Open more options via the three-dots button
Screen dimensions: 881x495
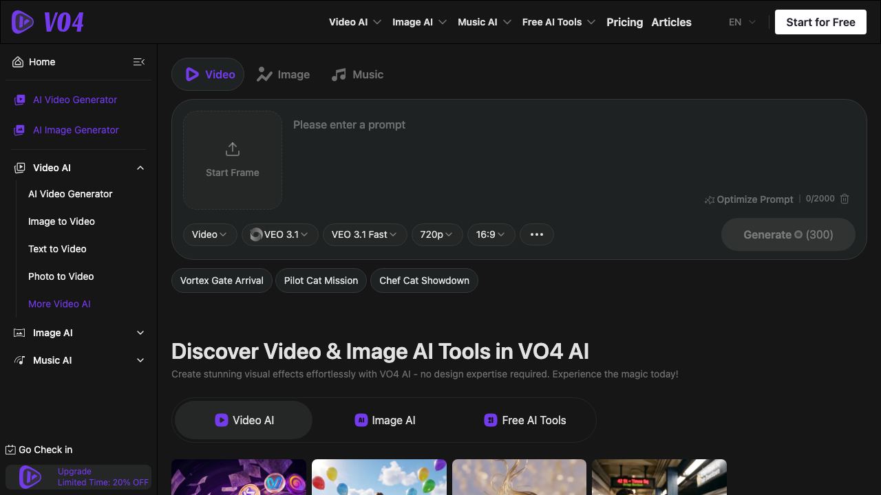tap(537, 234)
